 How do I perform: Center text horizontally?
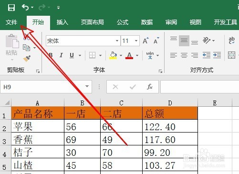184,55
